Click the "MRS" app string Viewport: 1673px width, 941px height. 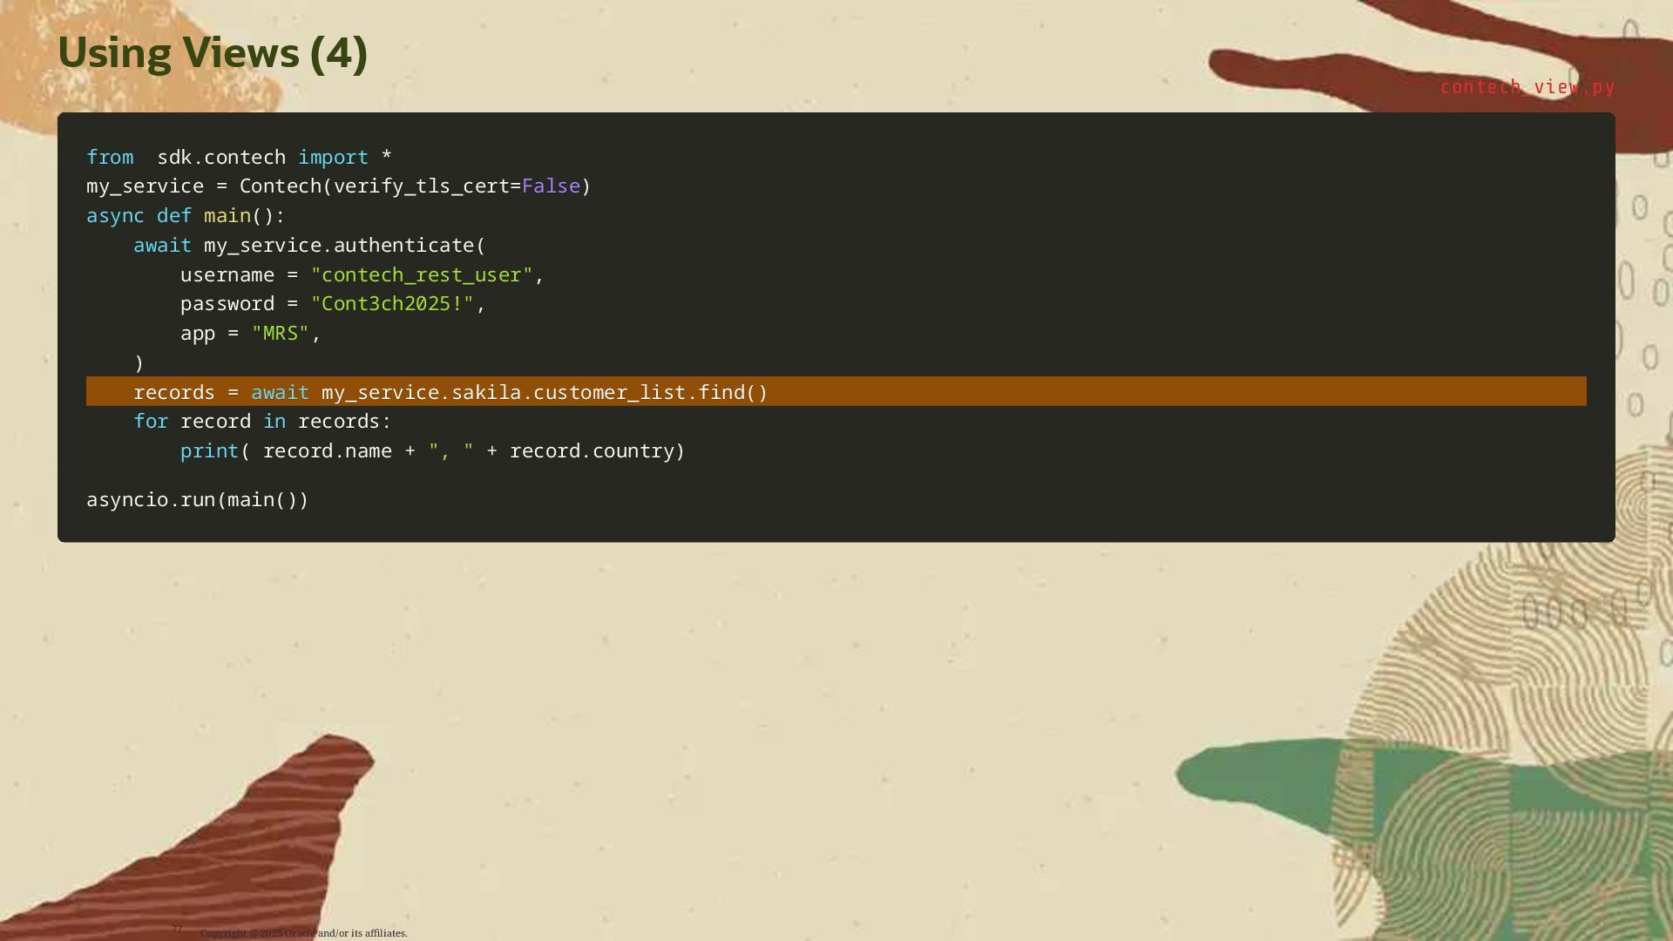(280, 334)
